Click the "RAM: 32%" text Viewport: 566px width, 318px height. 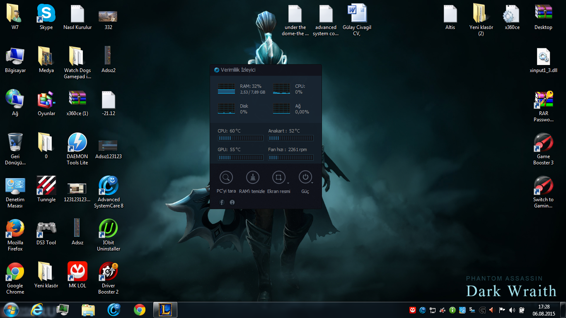(251, 86)
